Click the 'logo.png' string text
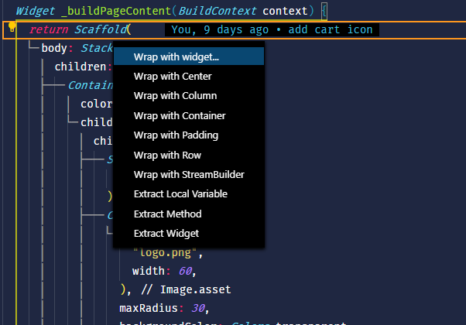 pyautogui.click(x=165, y=252)
